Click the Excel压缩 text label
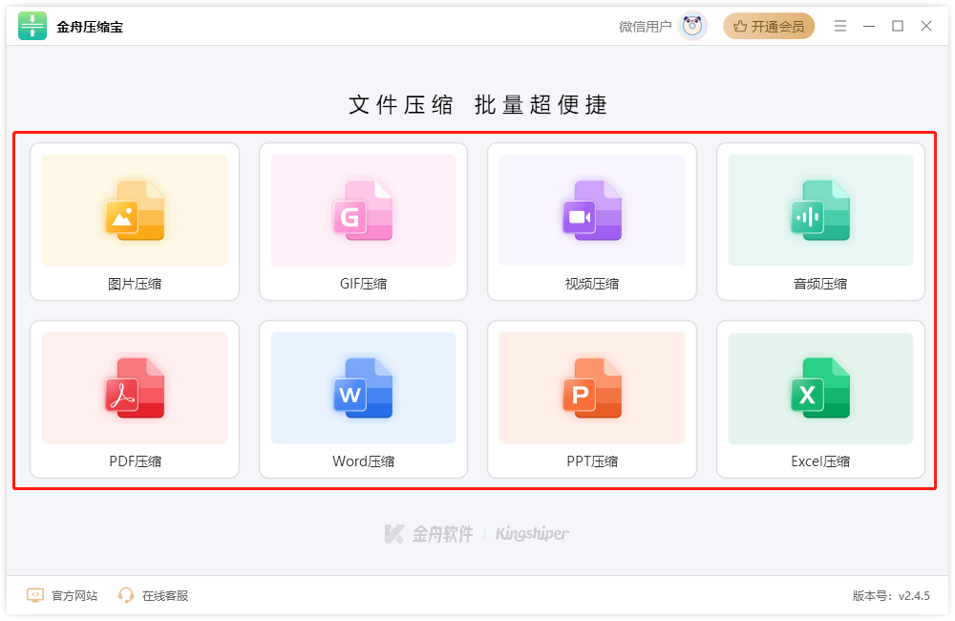 point(820,461)
